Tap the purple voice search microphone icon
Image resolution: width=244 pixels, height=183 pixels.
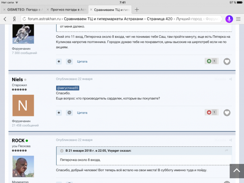click(x=229, y=19)
